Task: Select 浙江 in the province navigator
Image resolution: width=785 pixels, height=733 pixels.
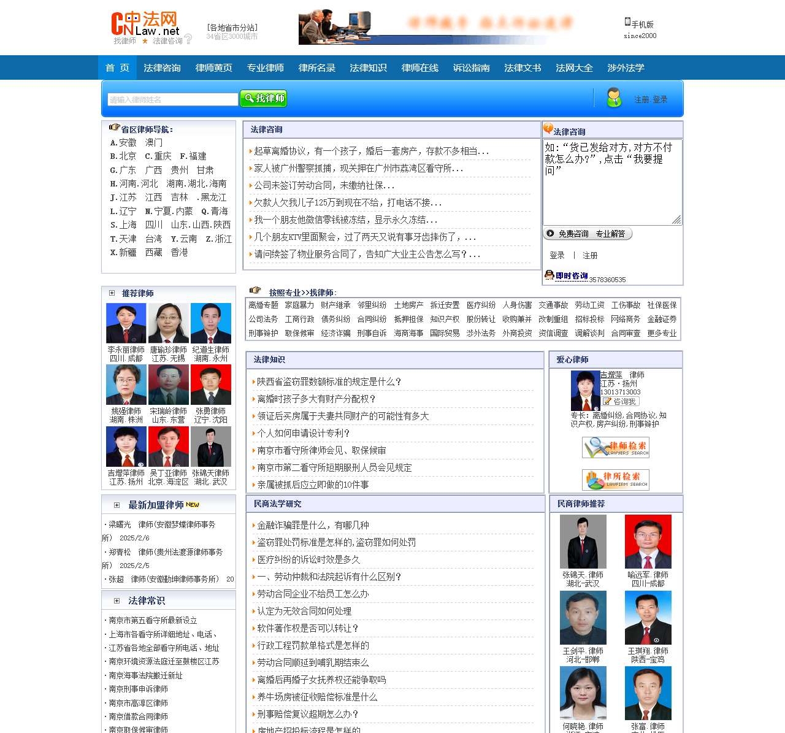Action: 223,239
